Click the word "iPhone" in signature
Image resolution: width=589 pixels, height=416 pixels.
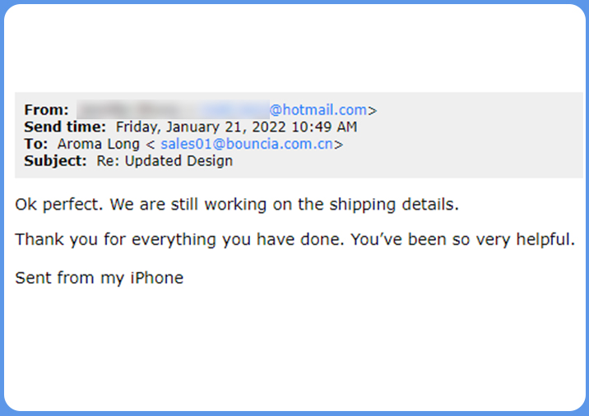pos(155,278)
